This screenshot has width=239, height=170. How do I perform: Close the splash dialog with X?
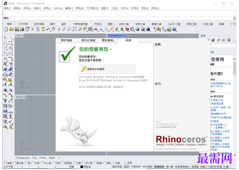pos(209,40)
